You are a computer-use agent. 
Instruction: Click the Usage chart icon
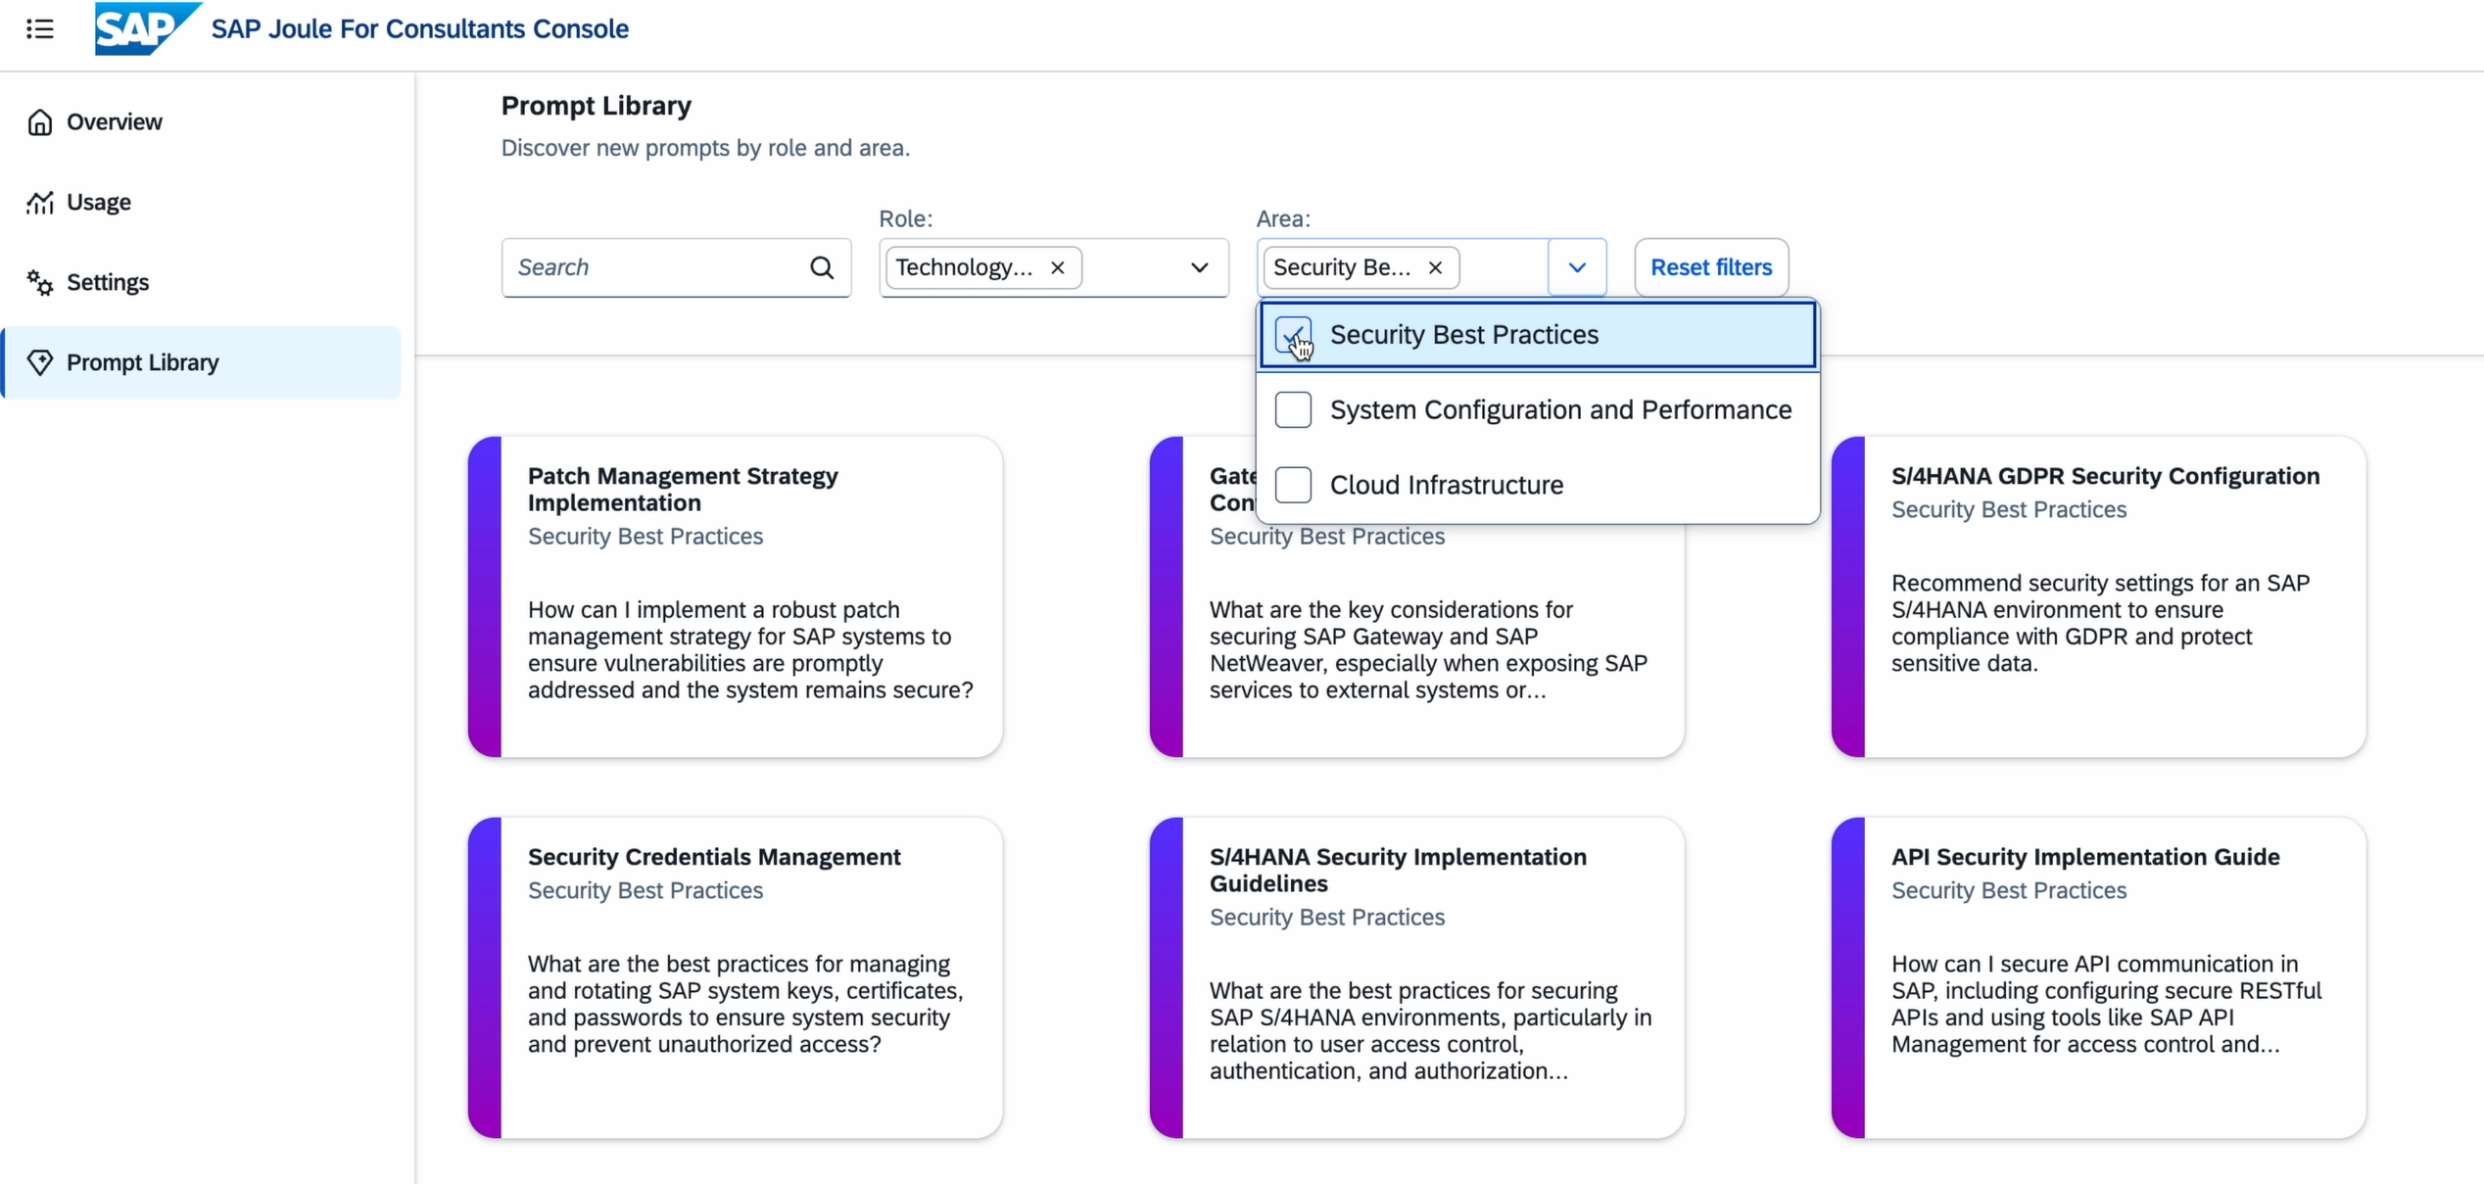tap(39, 203)
